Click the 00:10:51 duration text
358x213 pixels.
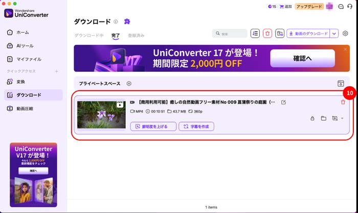click(x=158, y=112)
